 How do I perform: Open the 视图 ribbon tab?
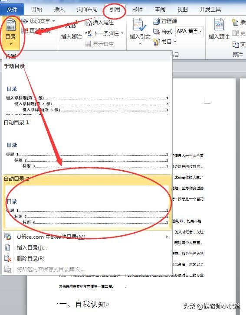(182, 9)
